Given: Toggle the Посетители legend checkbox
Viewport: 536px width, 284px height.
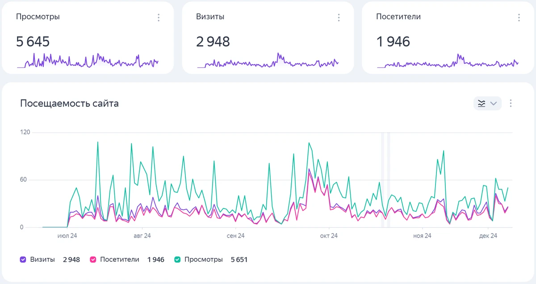Looking at the screenshot, I should pyautogui.click(x=93, y=259).
